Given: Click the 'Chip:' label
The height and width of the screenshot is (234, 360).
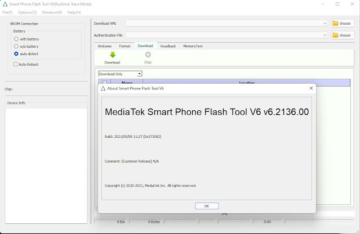Looking at the screenshot, I should [x=8, y=89].
